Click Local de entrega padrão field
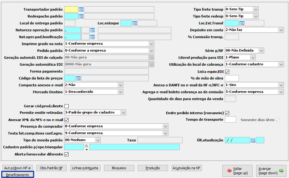Viewport: 289px width, 178px height. pos(70,23)
